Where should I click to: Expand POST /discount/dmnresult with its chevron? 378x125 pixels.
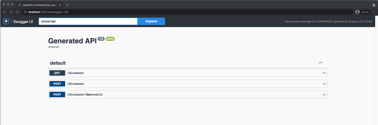pos(324,94)
